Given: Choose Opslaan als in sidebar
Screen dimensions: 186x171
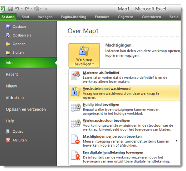Looking at the screenshot, I should (x=22, y=35).
